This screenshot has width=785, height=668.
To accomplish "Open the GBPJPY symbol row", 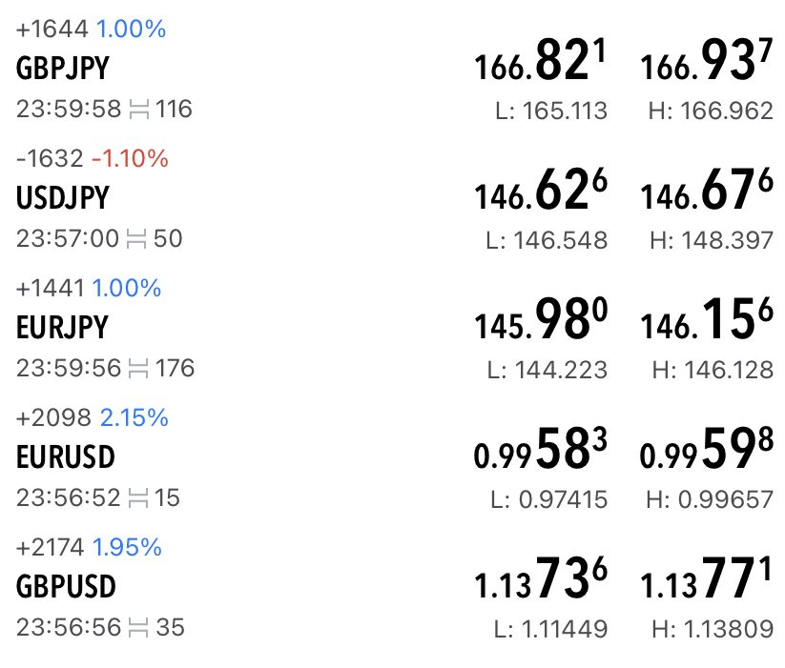I will [x=393, y=69].
